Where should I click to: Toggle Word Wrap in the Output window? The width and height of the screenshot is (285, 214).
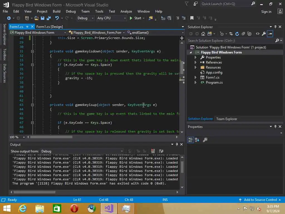coord(161,151)
